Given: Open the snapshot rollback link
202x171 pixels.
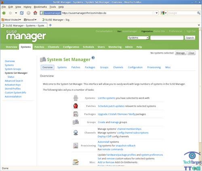Looking at the screenshot, I should click(126, 146).
